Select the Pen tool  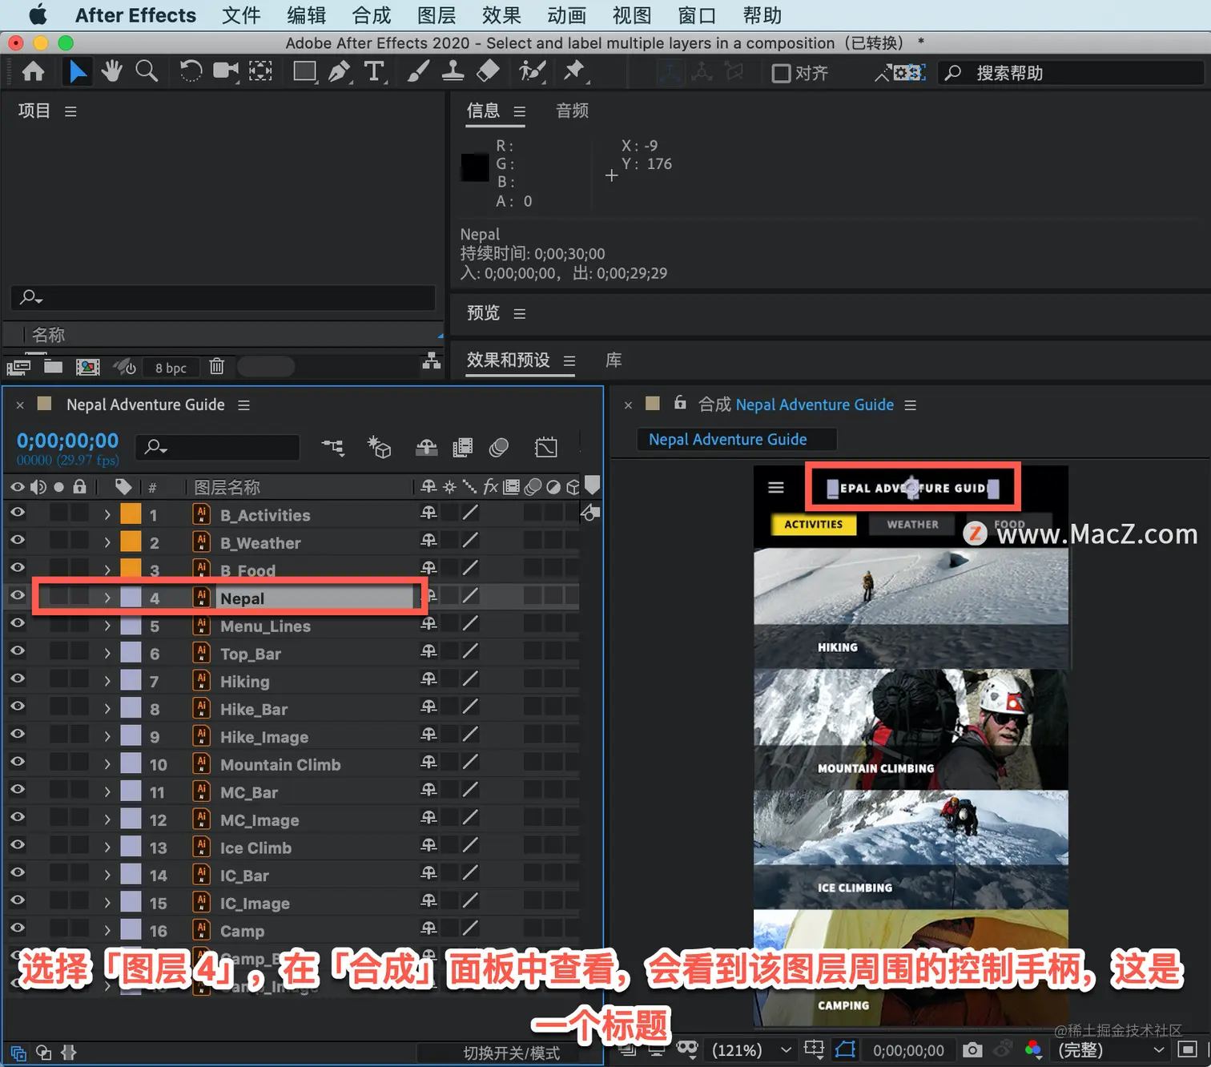[340, 72]
